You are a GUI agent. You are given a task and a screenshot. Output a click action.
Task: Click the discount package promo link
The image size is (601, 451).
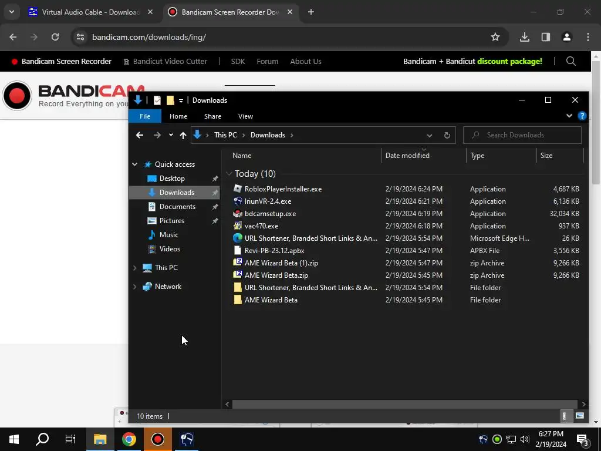pos(509,61)
